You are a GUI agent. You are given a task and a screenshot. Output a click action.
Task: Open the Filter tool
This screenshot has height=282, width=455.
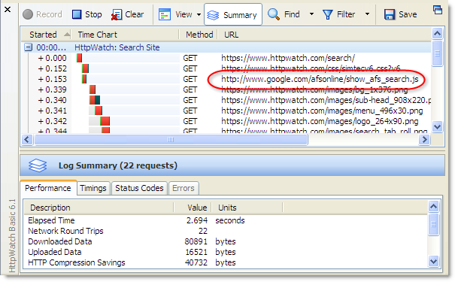point(338,14)
